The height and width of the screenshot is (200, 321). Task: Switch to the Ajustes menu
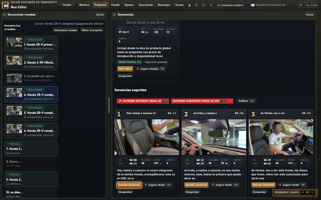coord(129,5)
